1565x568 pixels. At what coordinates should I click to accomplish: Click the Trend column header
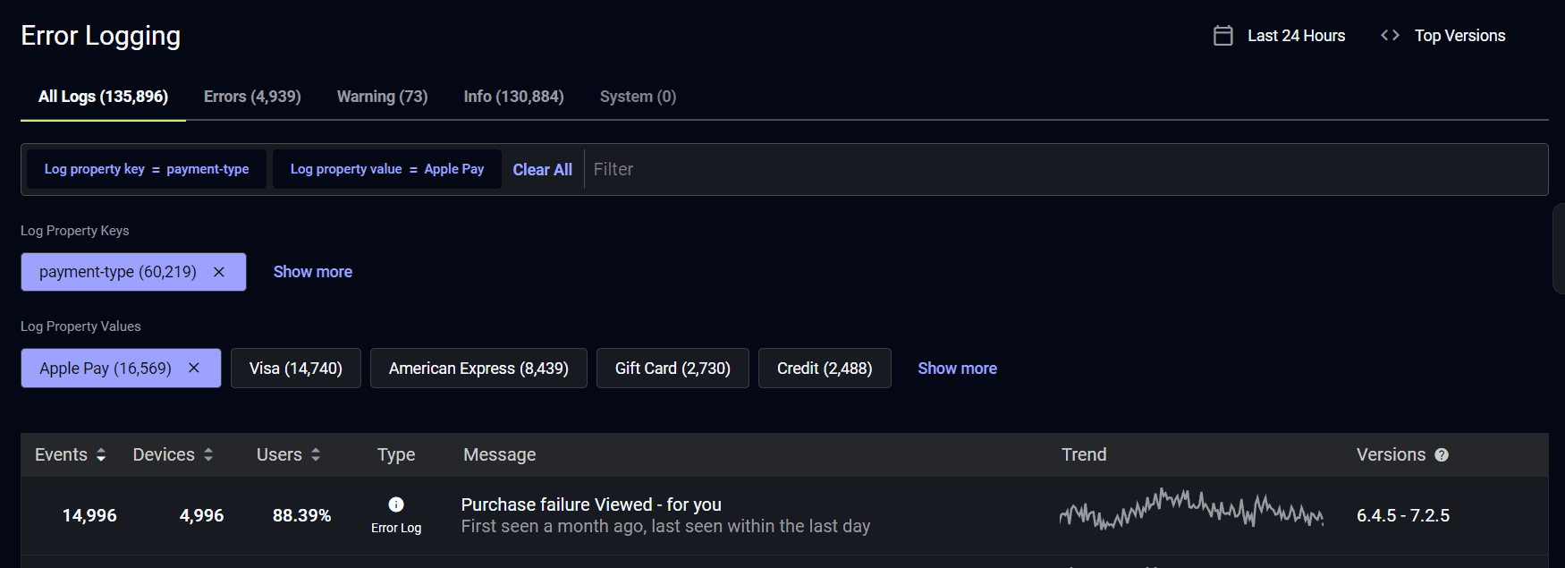[1084, 454]
